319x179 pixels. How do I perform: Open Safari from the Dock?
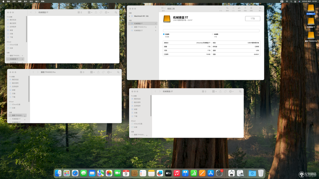click(75, 173)
